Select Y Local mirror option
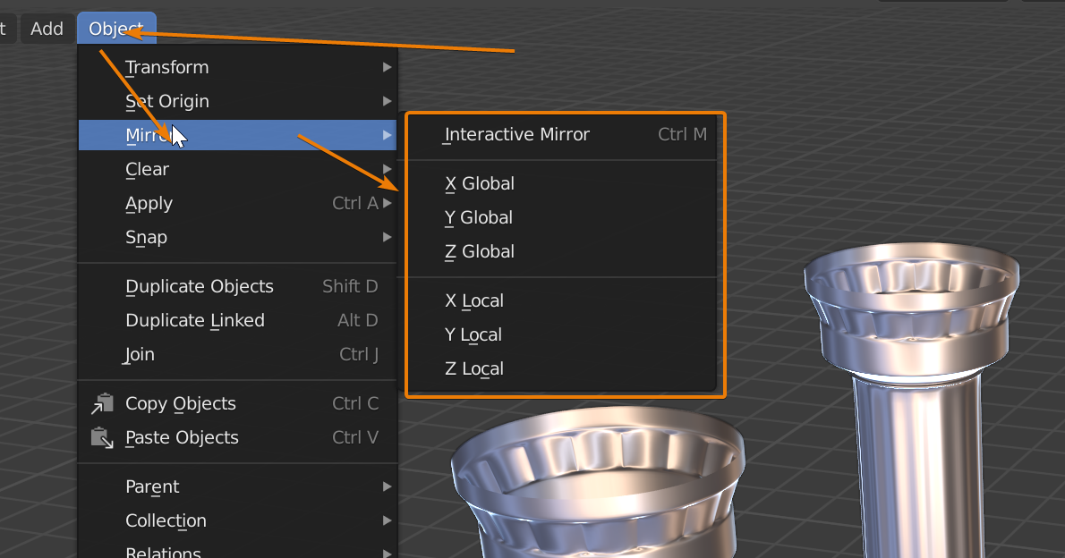This screenshot has width=1065, height=558. [x=473, y=335]
